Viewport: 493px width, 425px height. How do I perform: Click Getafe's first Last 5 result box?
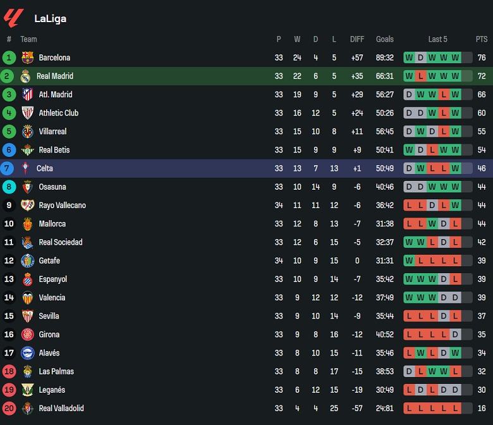click(410, 261)
